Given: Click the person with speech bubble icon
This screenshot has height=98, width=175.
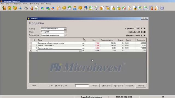Looking at the screenshot, I should tap(31, 8).
